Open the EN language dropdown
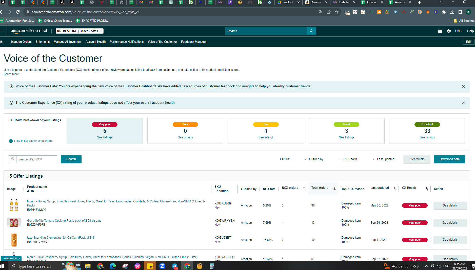The height and width of the screenshot is (270, 475). tap(459, 31)
